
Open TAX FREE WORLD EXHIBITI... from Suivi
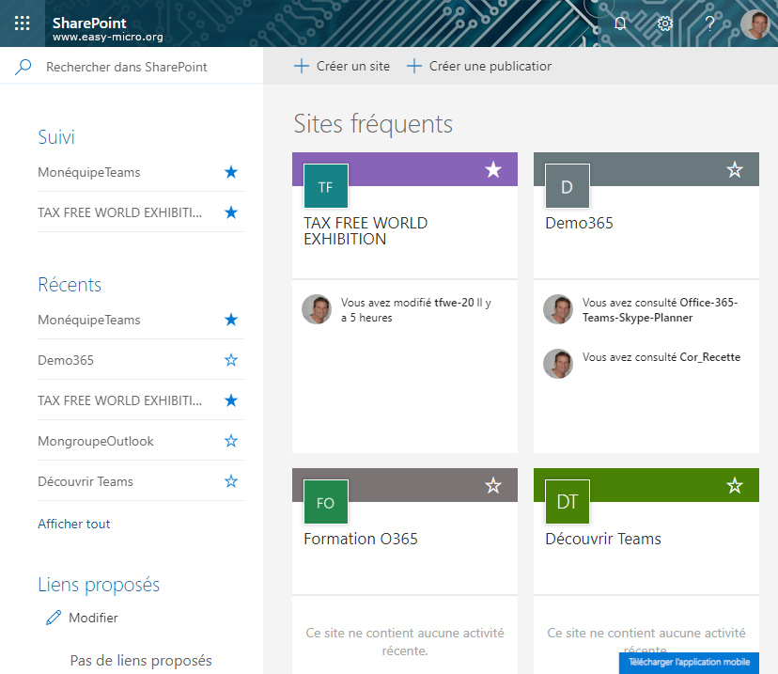[119, 212]
